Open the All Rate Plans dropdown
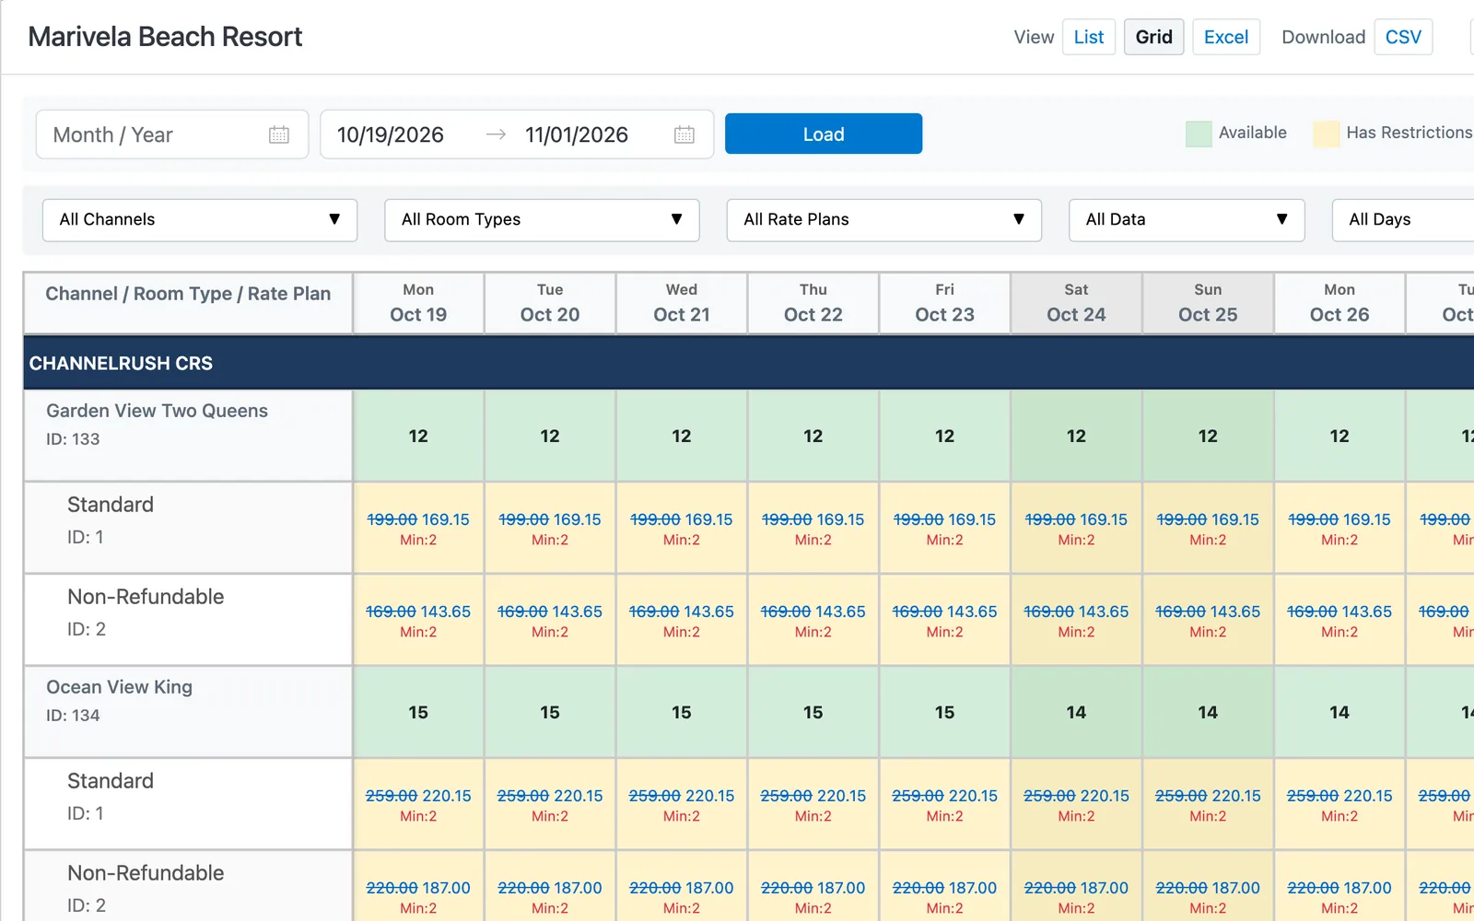Image resolution: width=1474 pixels, height=921 pixels. coord(884,220)
